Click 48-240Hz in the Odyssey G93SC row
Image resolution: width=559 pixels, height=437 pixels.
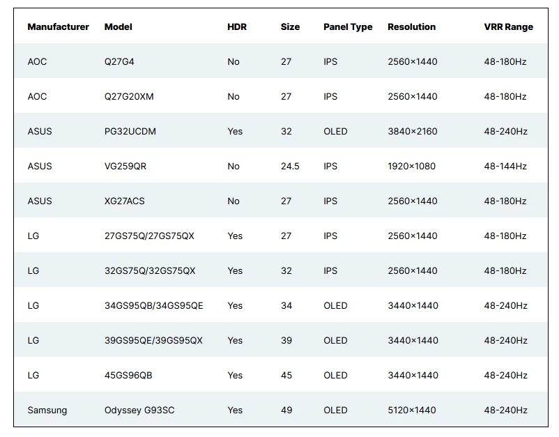pyautogui.click(x=506, y=411)
